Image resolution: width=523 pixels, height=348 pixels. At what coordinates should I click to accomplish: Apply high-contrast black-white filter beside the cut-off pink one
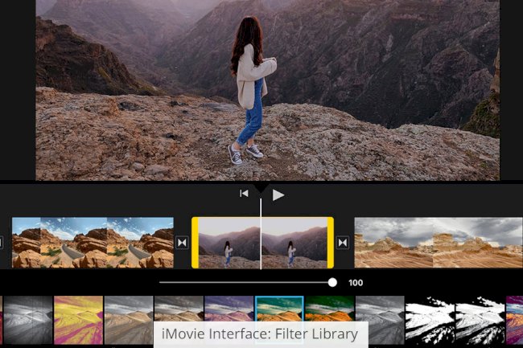[x=480, y=321]
